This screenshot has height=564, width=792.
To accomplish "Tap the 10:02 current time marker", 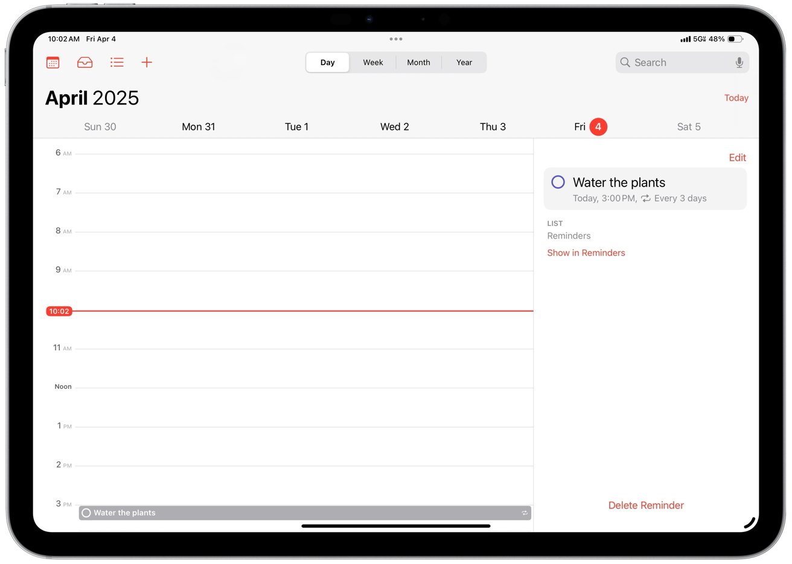I will (59, 311).
